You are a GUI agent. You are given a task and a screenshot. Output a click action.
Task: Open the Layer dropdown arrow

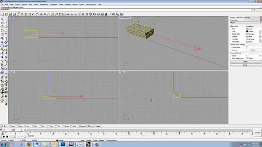(x=260, y=31)
